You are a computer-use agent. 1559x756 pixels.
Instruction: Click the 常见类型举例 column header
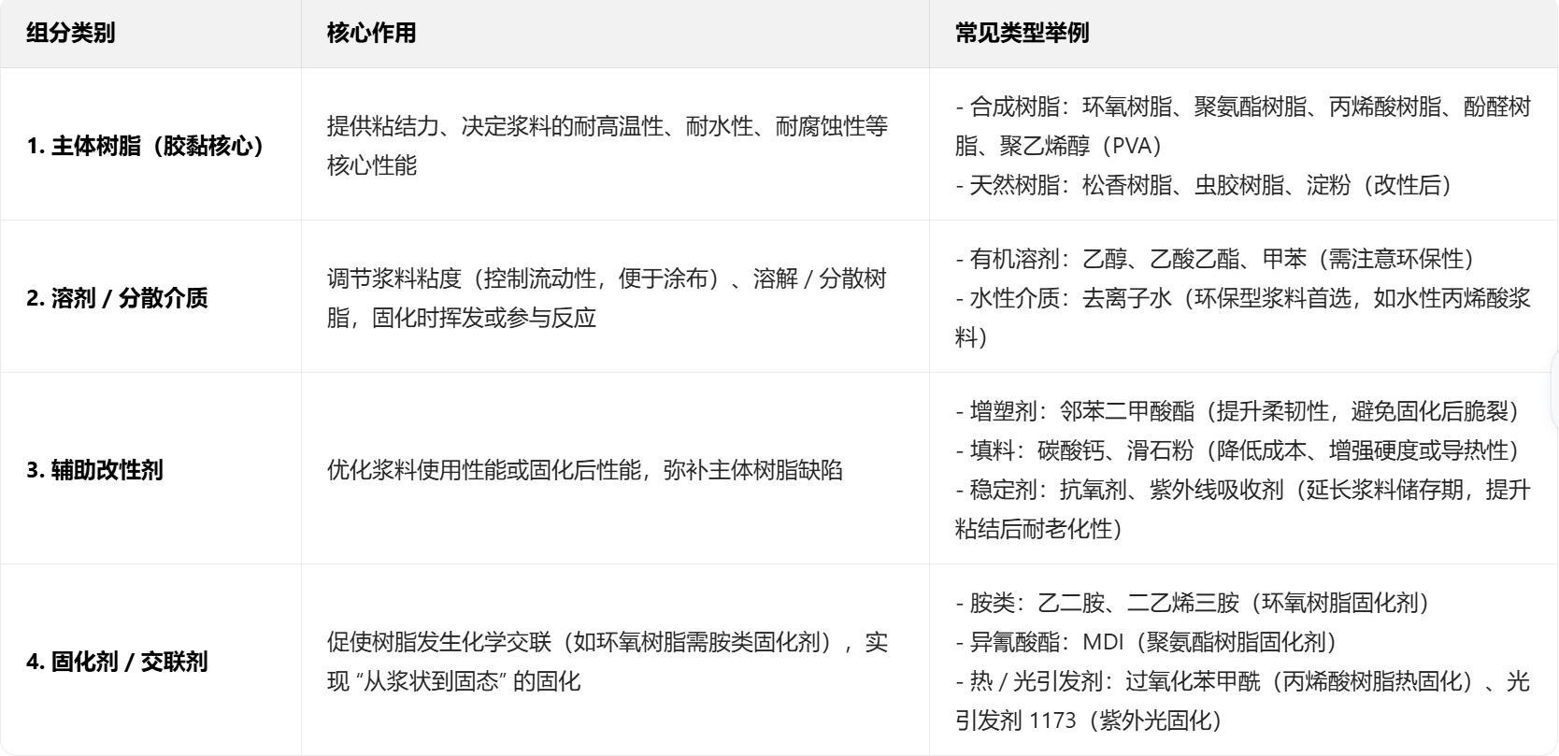click(x=1022, y=34)
